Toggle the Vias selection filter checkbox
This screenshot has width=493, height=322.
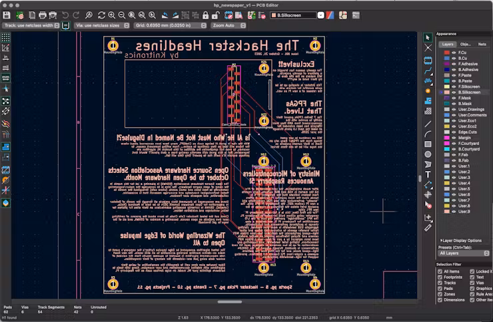pos(472,283)
